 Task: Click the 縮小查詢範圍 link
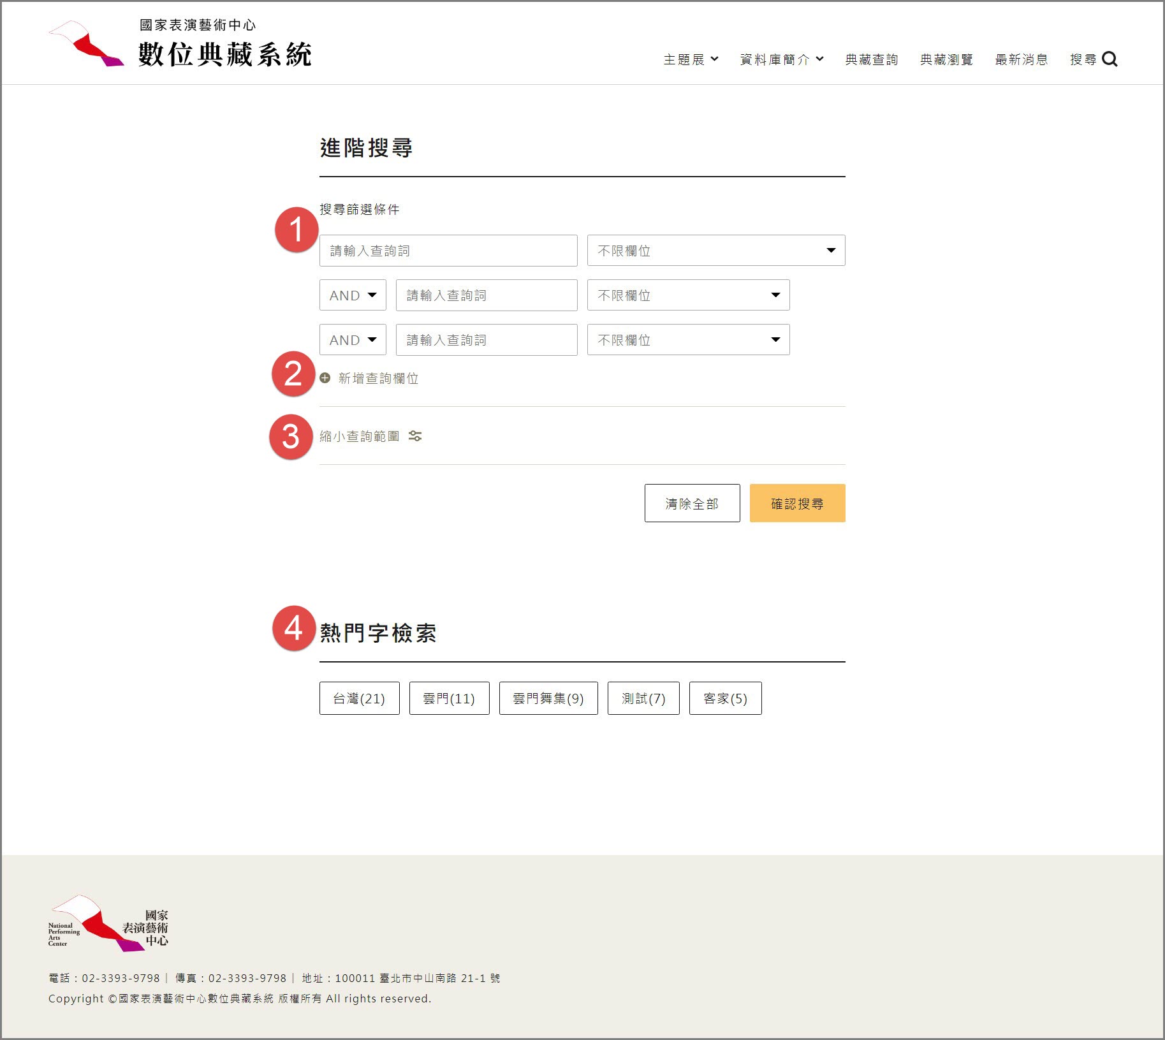359,436
